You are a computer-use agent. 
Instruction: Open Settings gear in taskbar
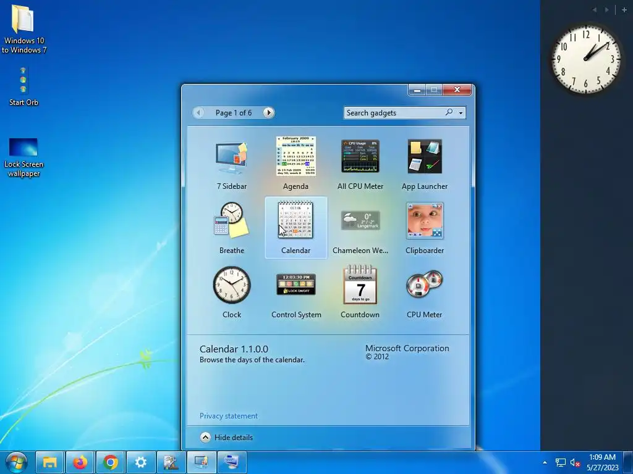[140, 462]
